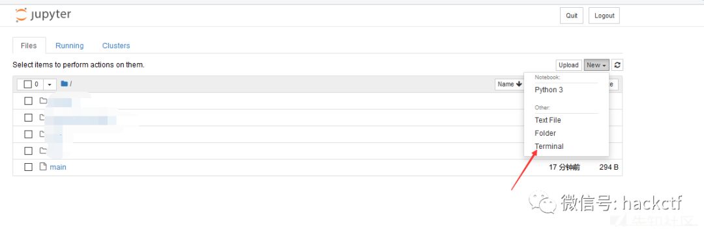This screenshot has width=704, height=234.
Task: Click the Logout button
Action: [x=604, y=16]
